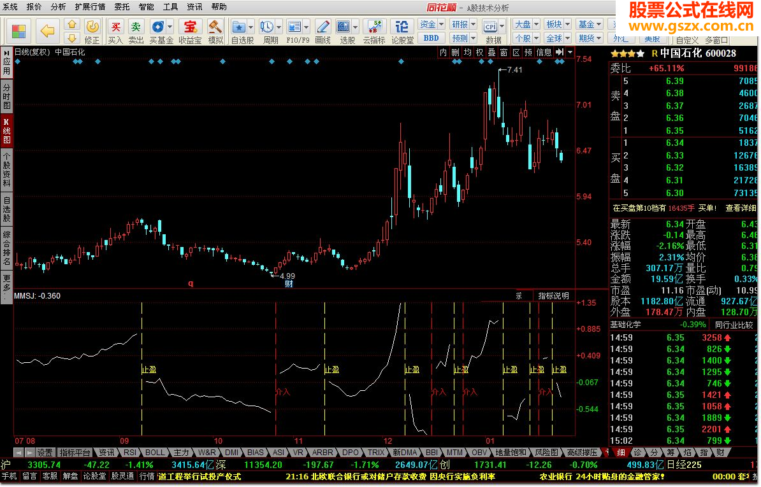This screenshot has width=761, height=487.
Task: Open 股灵通 in bottom status bar
Action: pyautogui.click(x=122, y=477)
